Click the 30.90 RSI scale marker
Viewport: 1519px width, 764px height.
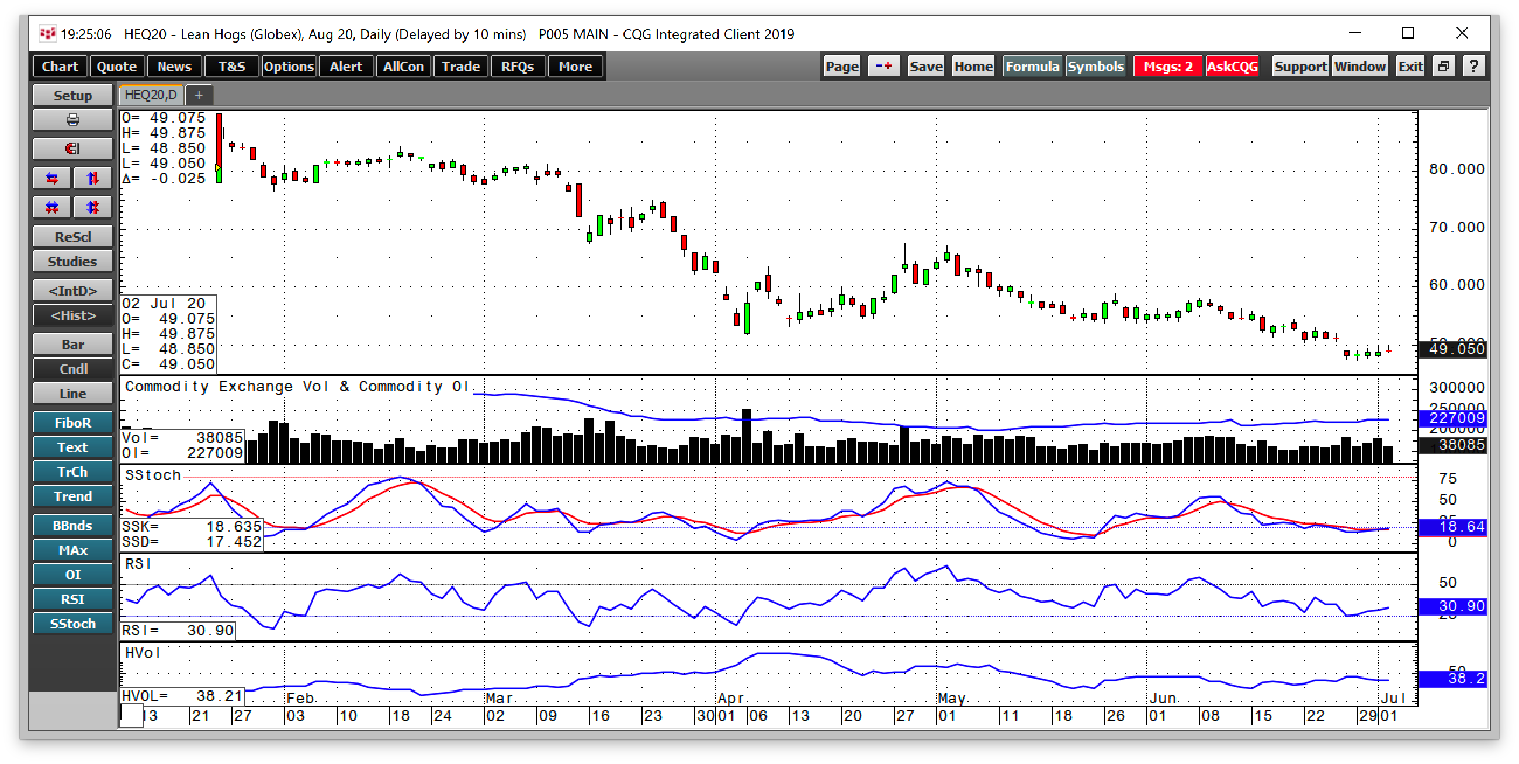click(1452, 606)
